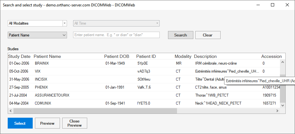Click the Close Preview button
Screen dimensions: 295x134
click(74, 123)
